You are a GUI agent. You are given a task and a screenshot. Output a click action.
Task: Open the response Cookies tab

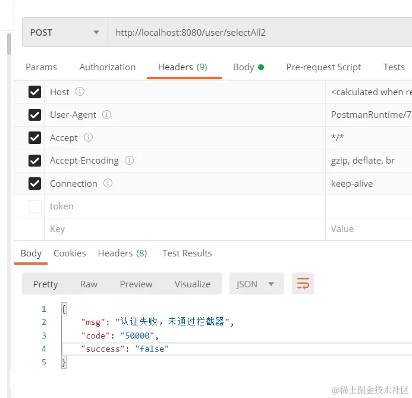(x=70, y=253)
